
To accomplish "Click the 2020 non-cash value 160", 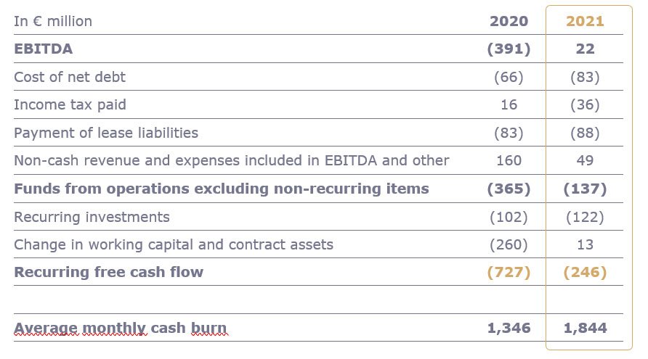I will 509,160.
